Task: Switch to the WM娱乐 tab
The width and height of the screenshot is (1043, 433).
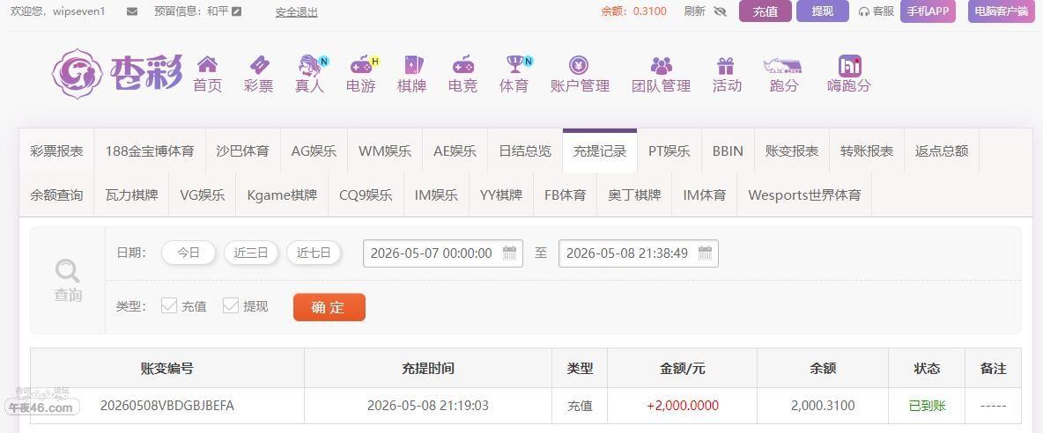Action: (385, 150)
